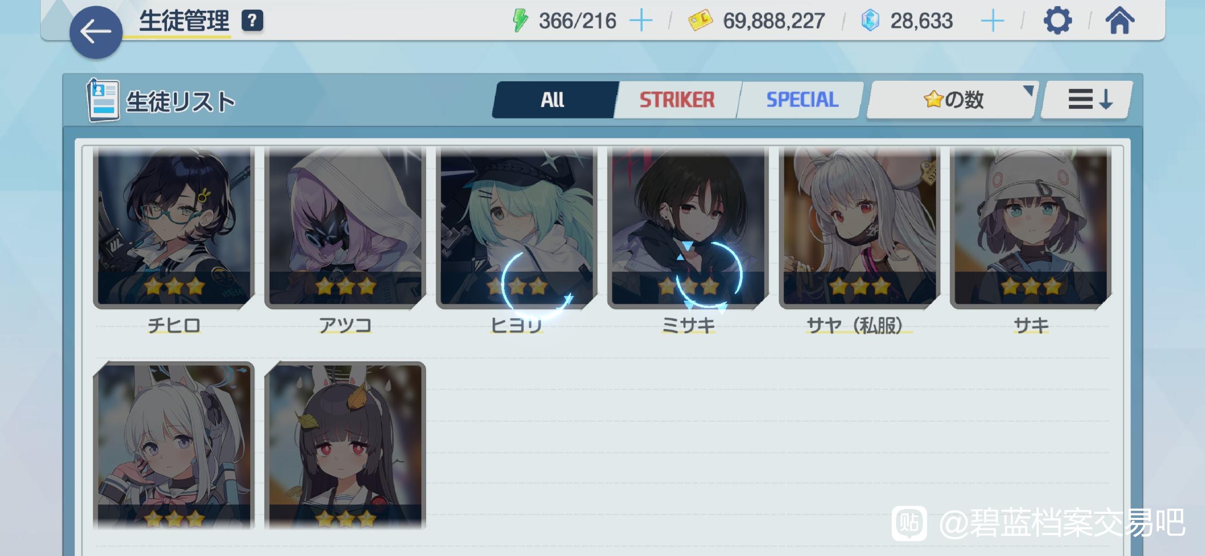
Task: Switch to the STRIKER tab
Action: (678, 100)
